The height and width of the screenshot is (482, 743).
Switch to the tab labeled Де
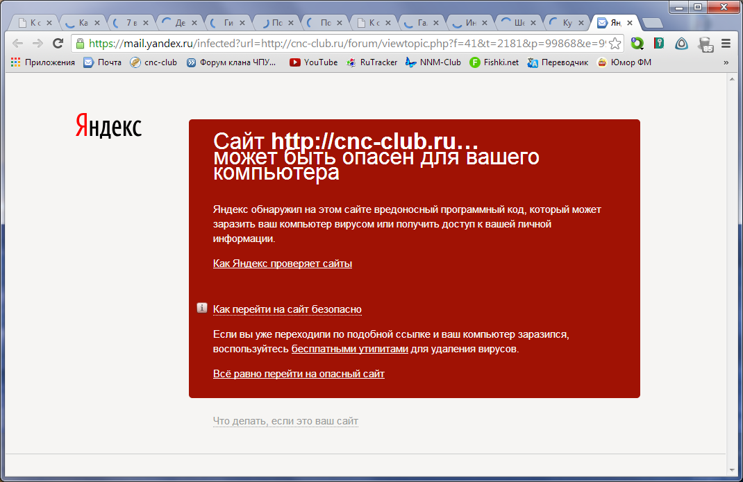click(180, 22)
